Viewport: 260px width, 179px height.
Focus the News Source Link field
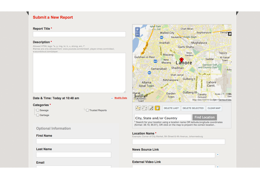(174, 155)
